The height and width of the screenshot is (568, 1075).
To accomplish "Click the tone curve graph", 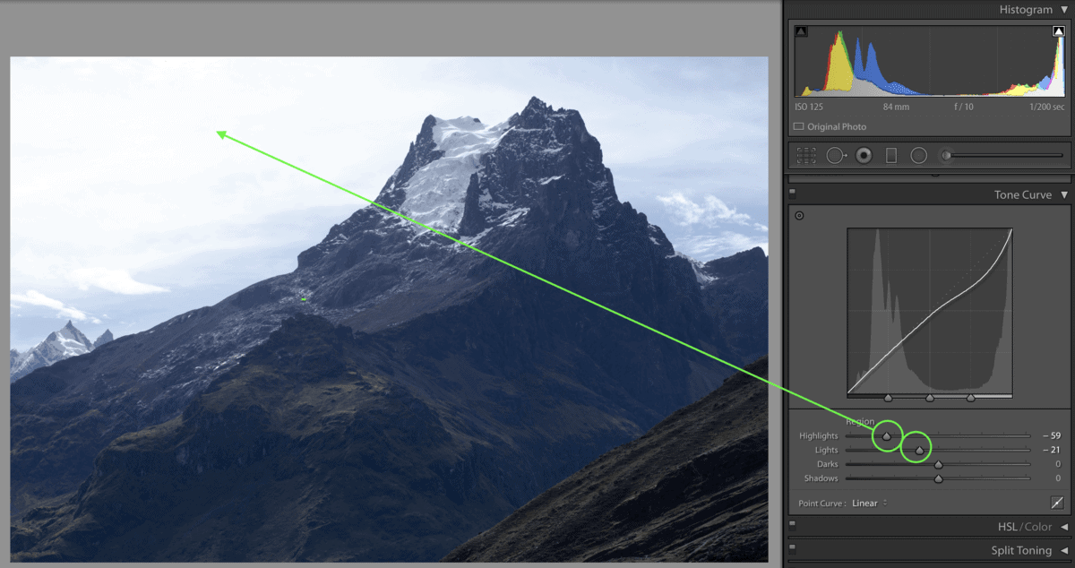I will coord(930,310).
